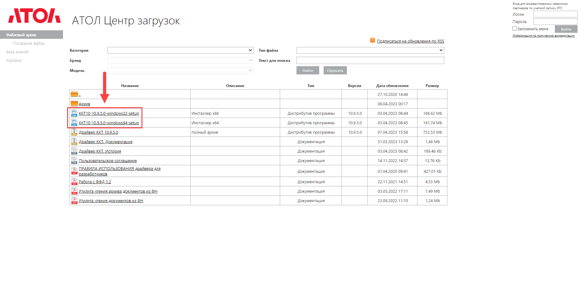Open Подписаться на обновления по RSS link
Screen dimensions: 587x303
pos(410,41)
